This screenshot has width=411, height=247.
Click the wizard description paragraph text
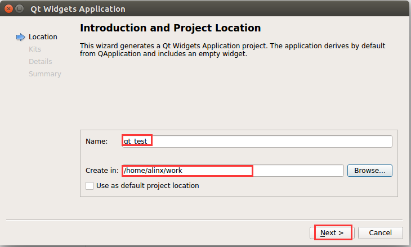pos(233,49)
